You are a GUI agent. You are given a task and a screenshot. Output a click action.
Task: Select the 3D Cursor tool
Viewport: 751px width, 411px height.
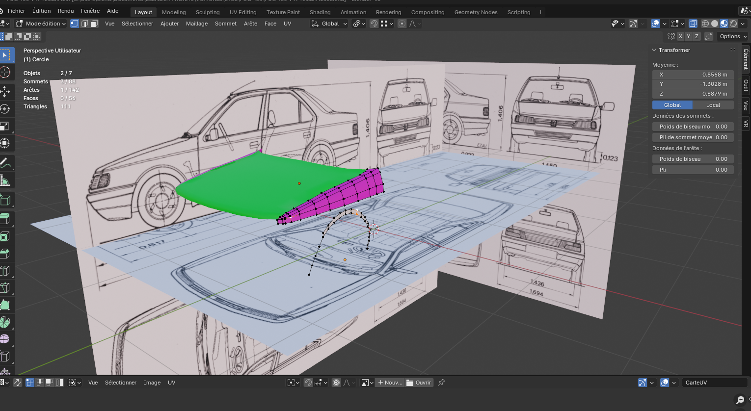click(5, 72)
